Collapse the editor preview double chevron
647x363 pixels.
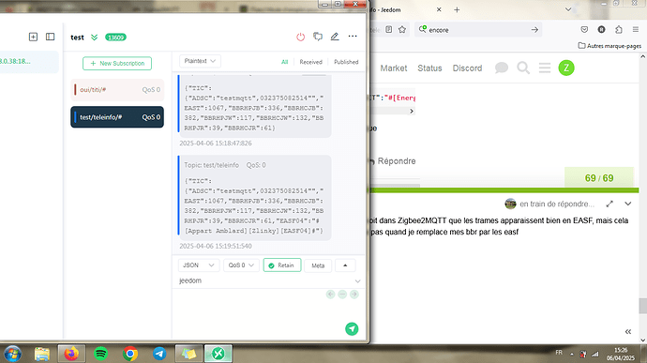[x=627, y=332]
